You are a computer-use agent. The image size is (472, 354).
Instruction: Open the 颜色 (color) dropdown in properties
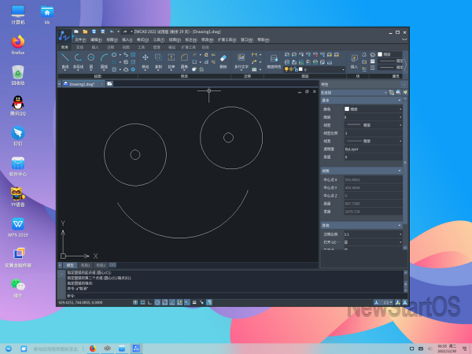(x=400, y=109)
